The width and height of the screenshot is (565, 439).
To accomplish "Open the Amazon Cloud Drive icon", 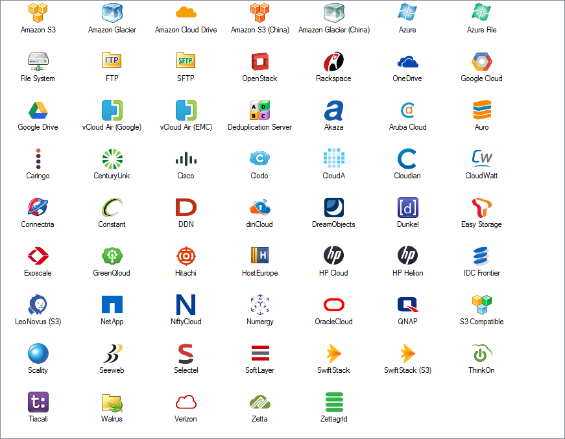I will (x=186, y=12).
